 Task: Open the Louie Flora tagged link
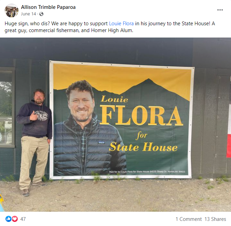coord(121,24)
